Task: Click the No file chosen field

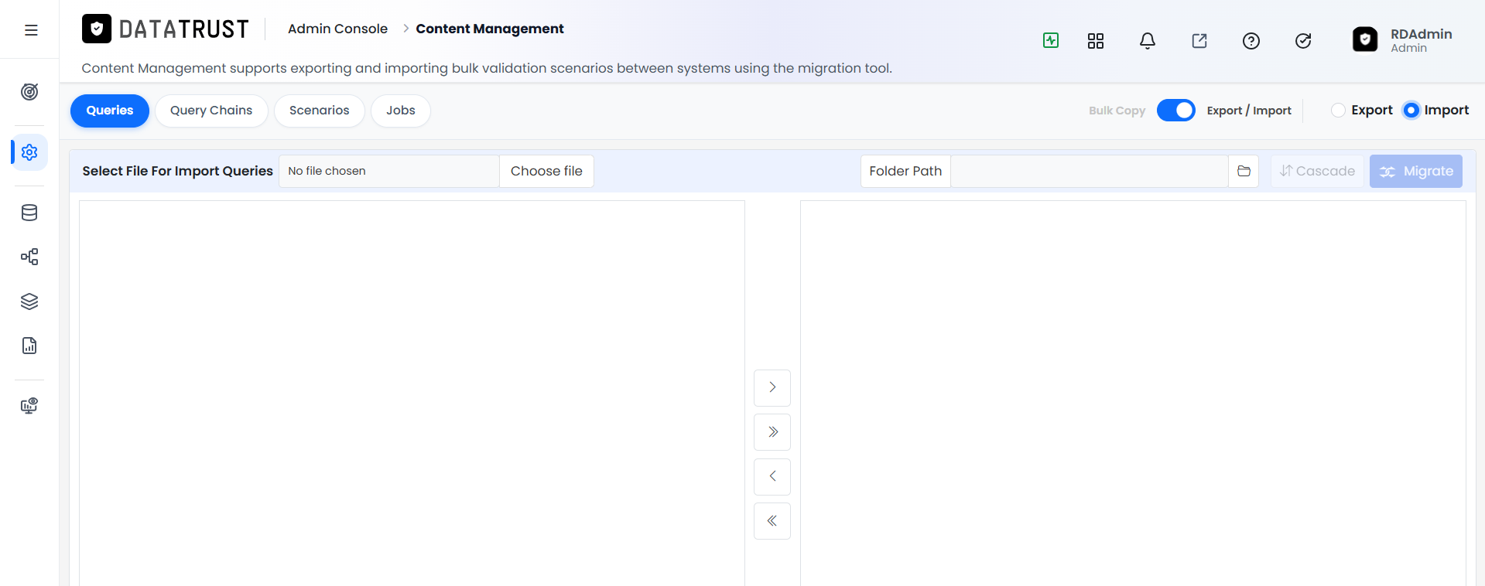Action: [x=389, y=171]
